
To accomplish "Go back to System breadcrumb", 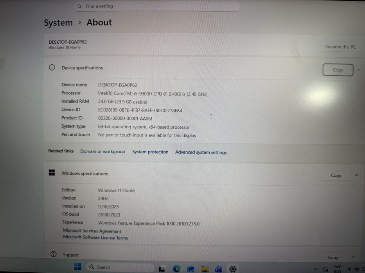I will click(58, 23).
